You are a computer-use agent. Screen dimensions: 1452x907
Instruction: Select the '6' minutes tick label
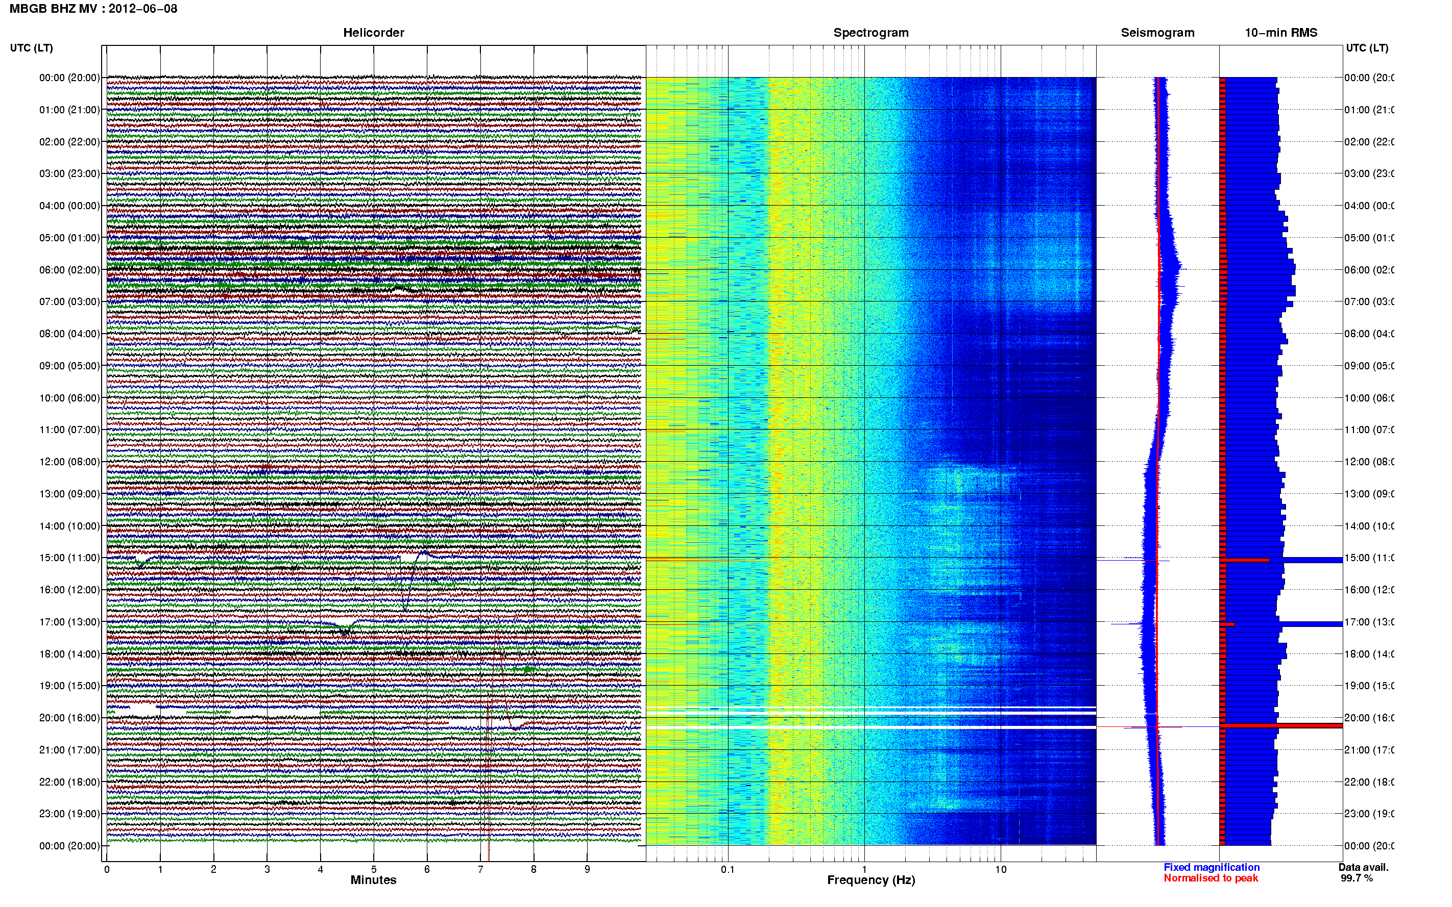pyautogui.click(x=427, y=869)
